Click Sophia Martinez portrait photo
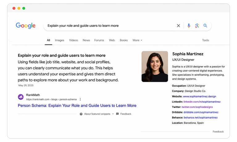Screen dimensions: 237x142 pos(155,66)
